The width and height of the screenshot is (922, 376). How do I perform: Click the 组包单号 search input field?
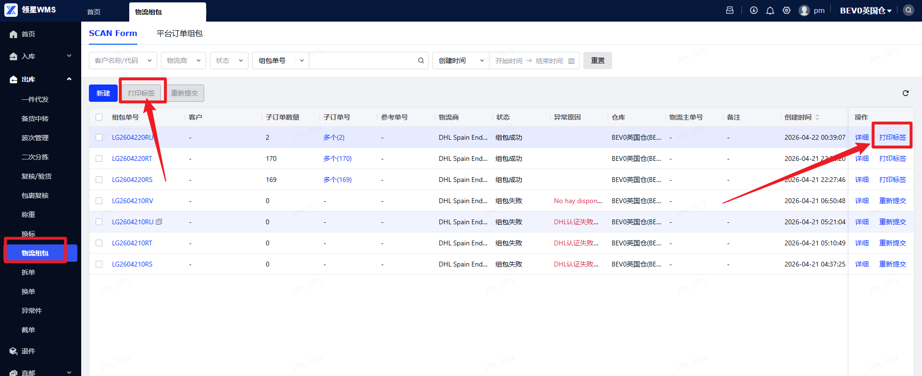click(x=363, y=61)
